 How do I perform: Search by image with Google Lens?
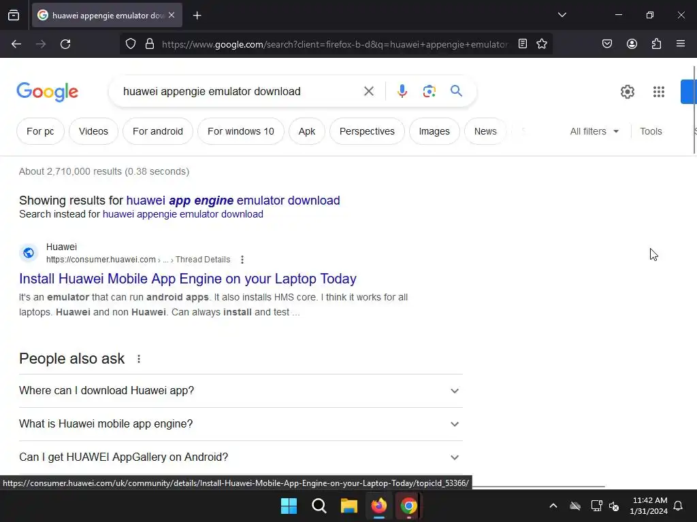coord(429,92)
